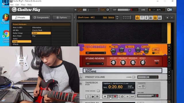184x103 pixels.
Task: Open Psychedelay INIT preset dropdown
Action: (96, 53)
